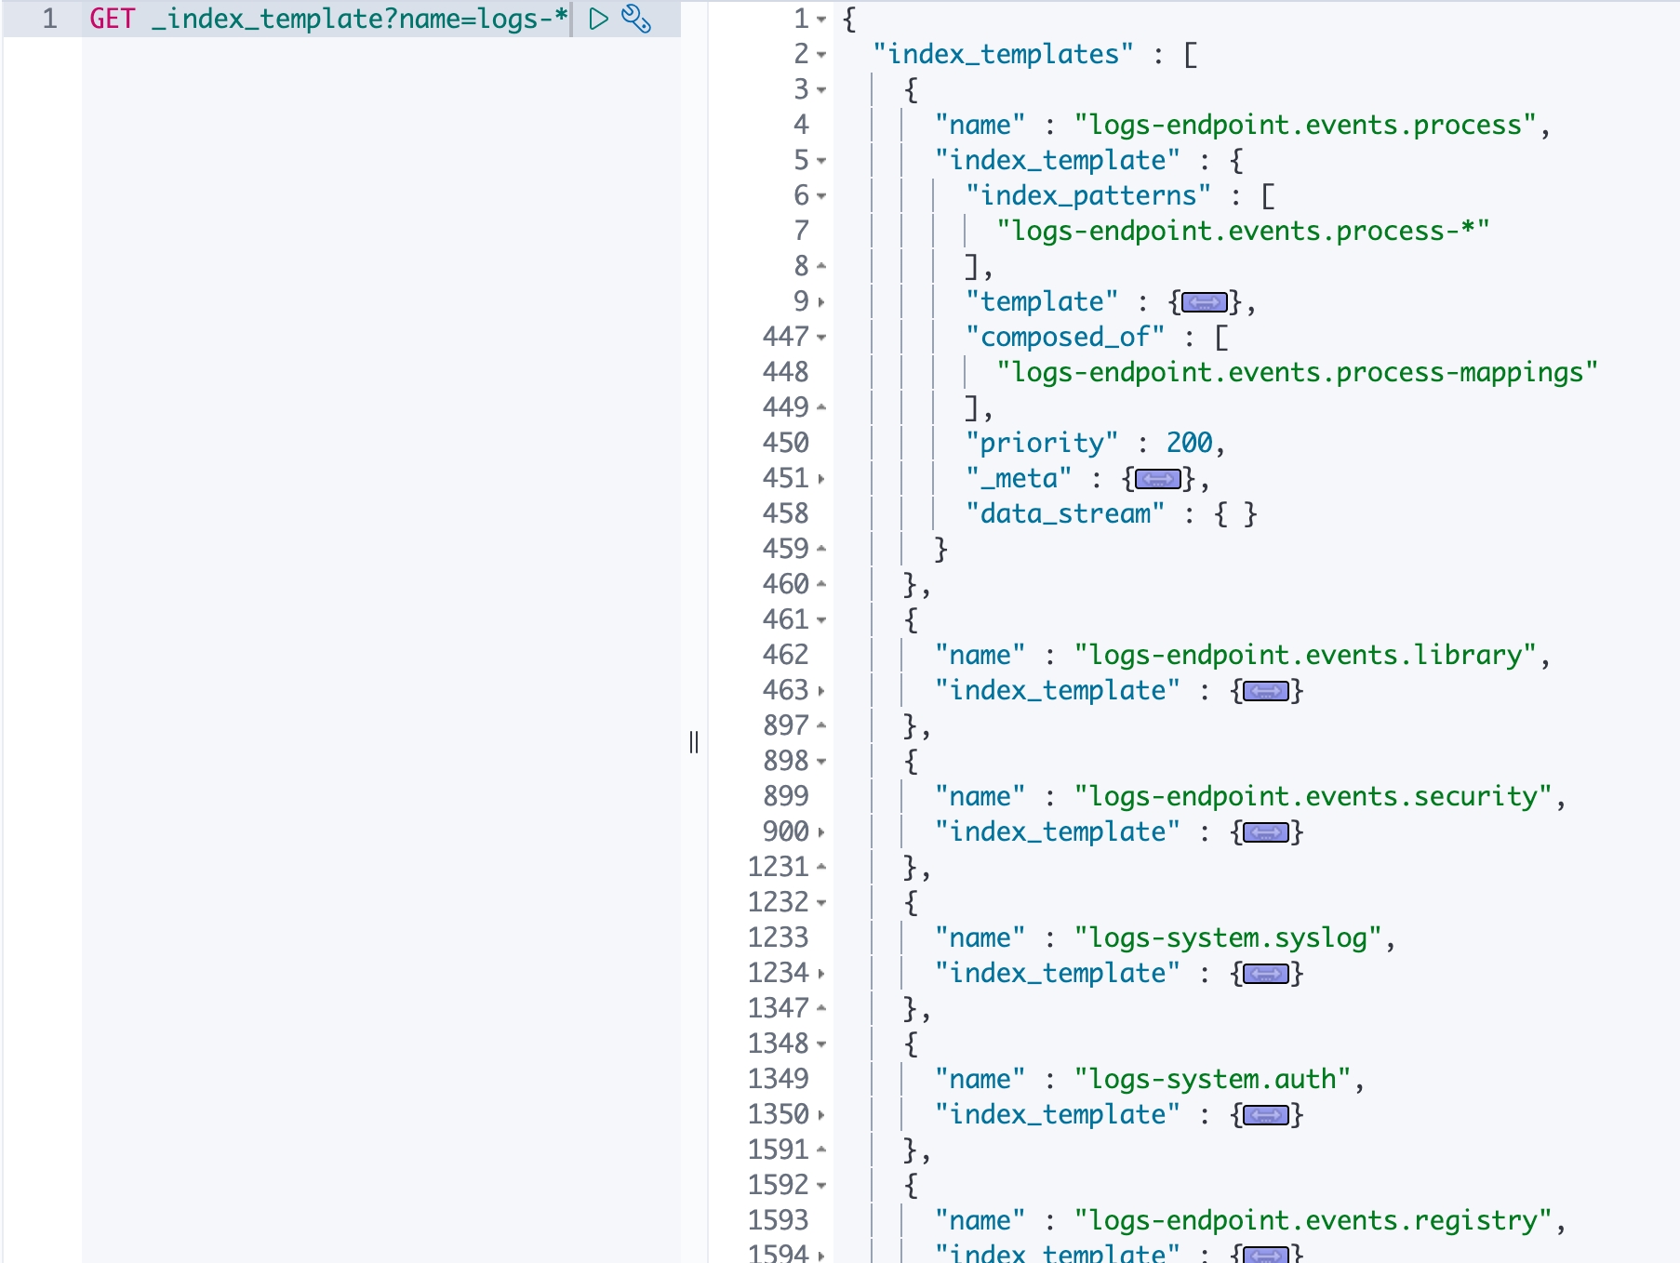
Task: Expand folded index_template under logs-endpoint.events.library
Action: click(x=1266, y=691)
